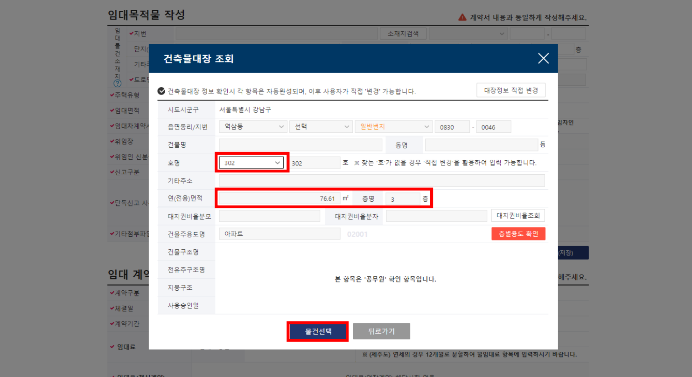Click the 0046 sub-lot number field
This screenshot has height=377, width=692.
click(494, 127)
